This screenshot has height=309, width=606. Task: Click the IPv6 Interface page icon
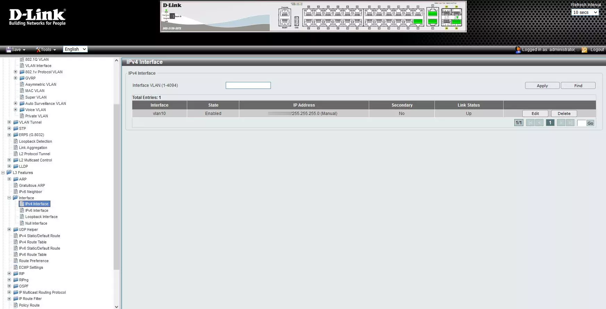point(22,210)
